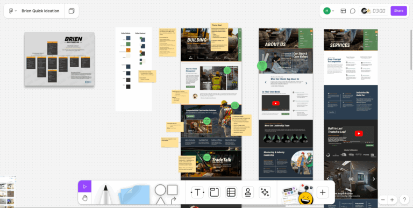The width and height of the screenshot is (413, 208).
Task: Click the green comment bubble beside About Us frame
Action: 262,66
